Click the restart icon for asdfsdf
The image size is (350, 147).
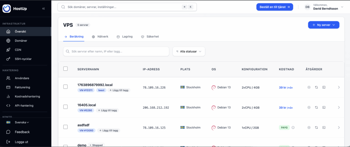(x=316, y=128)
